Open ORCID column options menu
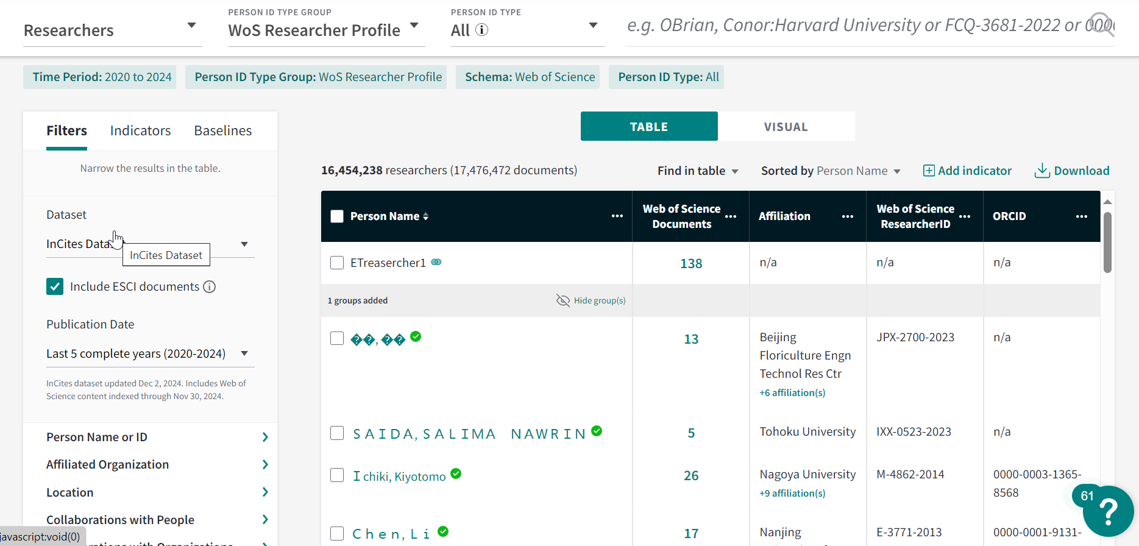The width and height of the screenshot is (1139, 546). 1082,216
